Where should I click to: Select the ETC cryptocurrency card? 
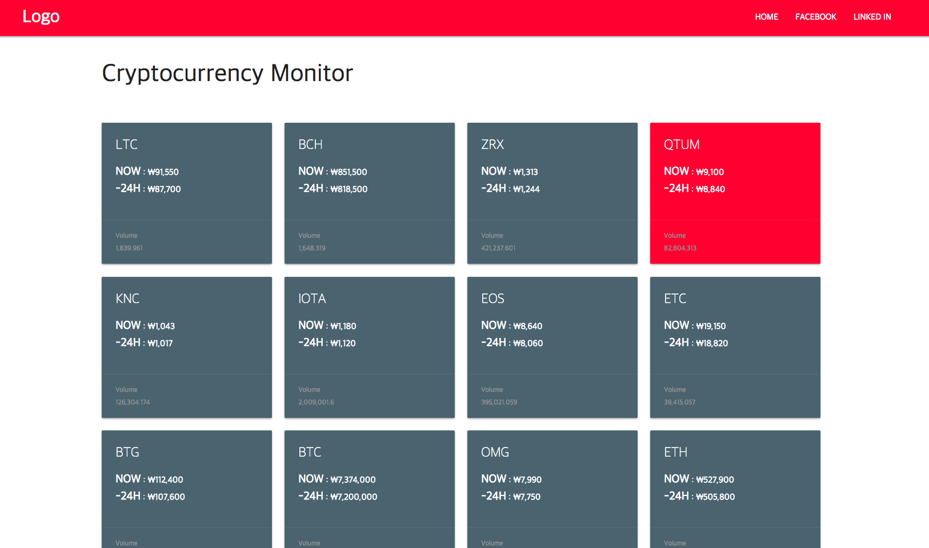(x=735, y=347)
